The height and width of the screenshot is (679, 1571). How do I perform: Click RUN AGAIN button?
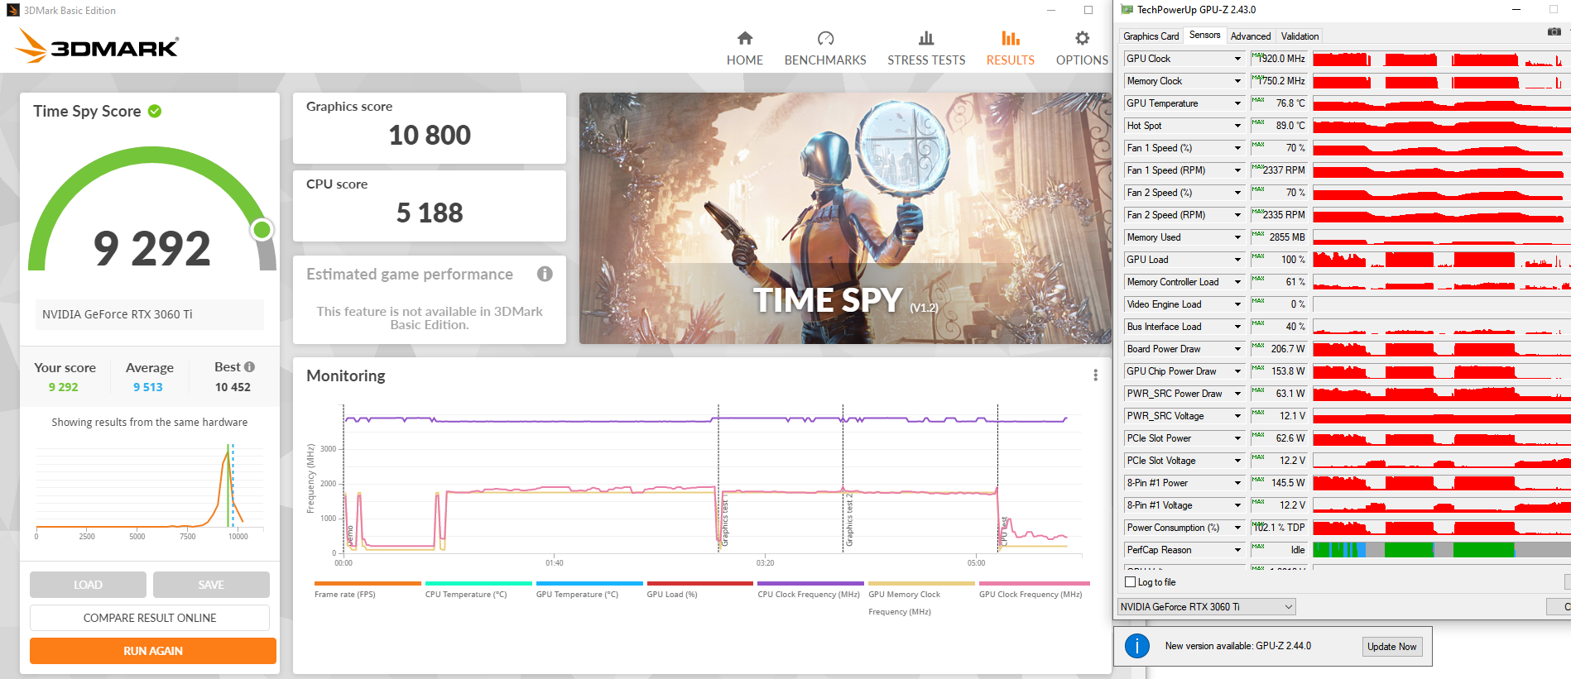tap(153, 651)
